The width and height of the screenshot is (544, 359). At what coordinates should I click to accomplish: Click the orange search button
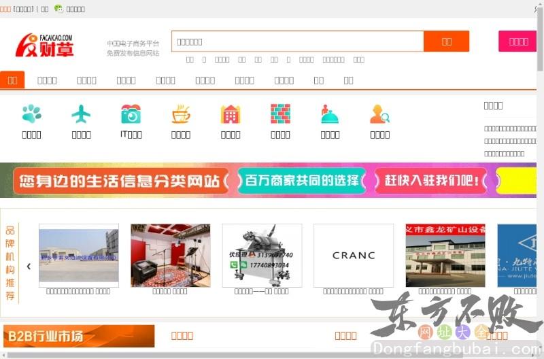click(446, 41)
